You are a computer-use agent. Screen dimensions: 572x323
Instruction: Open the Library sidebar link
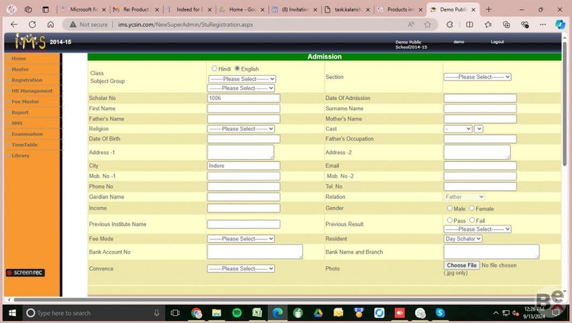(x=20, y=156)
